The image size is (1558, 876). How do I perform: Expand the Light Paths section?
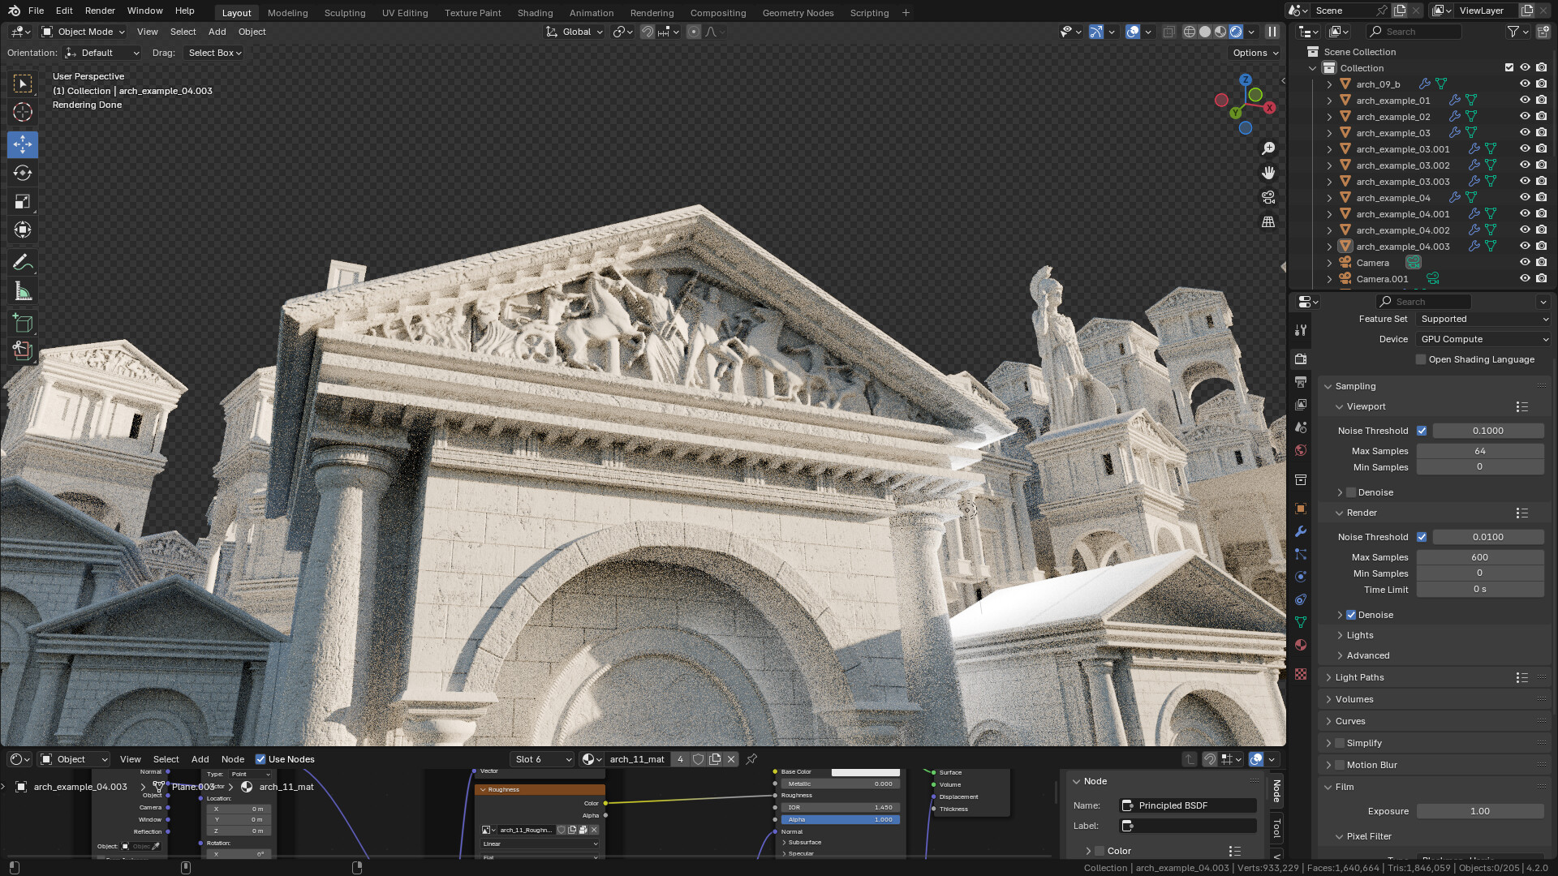pos(1359,677)
